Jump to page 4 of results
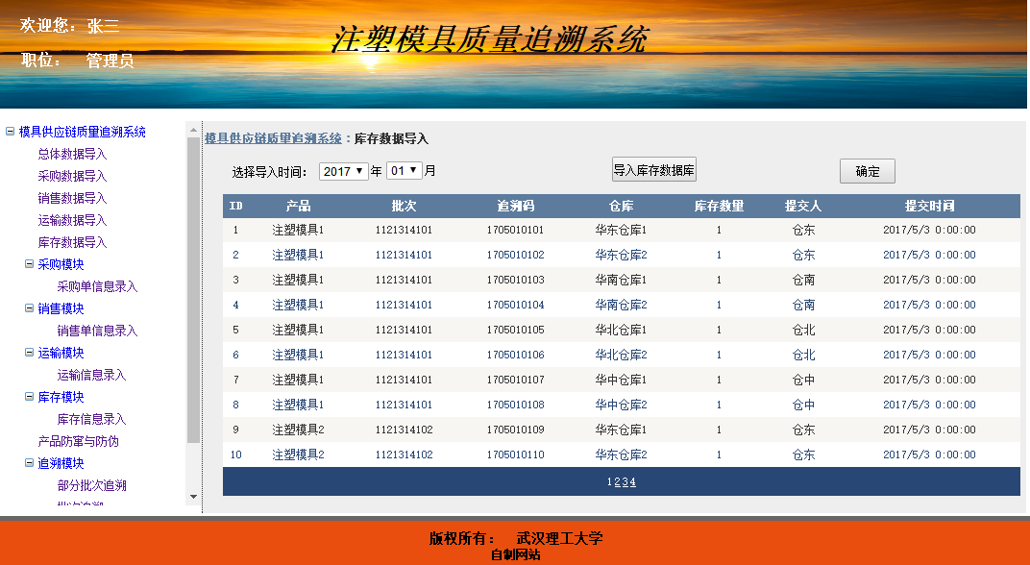The width and height of the screenshot is (1030, 565). (x=632, y=482)
